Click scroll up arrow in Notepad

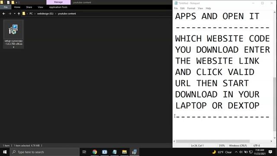(x=274, y=13)
